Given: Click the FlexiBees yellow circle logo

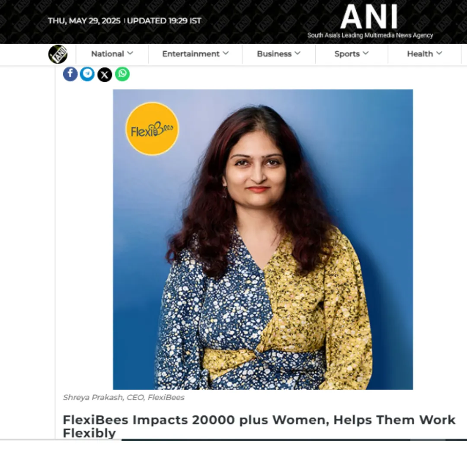Looking at the screenshot, I should click(152, 129).
